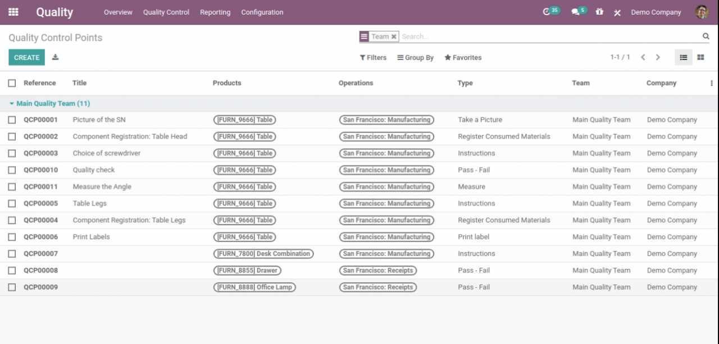Remove the Team search filter facet

point(394,36)
